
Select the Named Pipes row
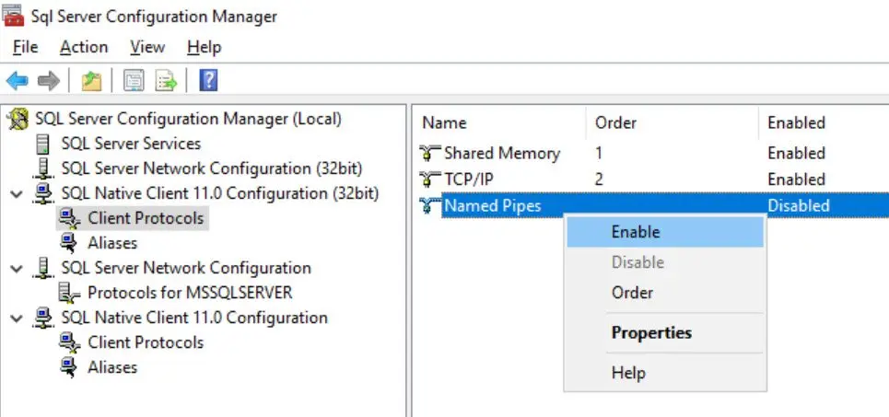tap(654, 205)
